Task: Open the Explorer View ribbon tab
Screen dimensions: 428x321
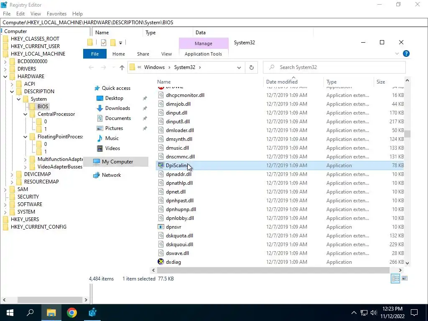Action: [x=166, y=54]
